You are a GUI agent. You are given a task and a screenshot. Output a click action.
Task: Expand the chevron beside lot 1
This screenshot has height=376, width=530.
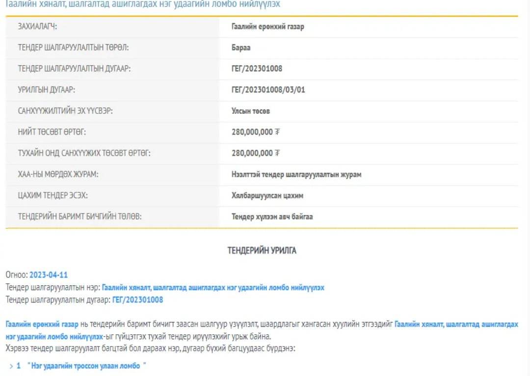(11, 366)
